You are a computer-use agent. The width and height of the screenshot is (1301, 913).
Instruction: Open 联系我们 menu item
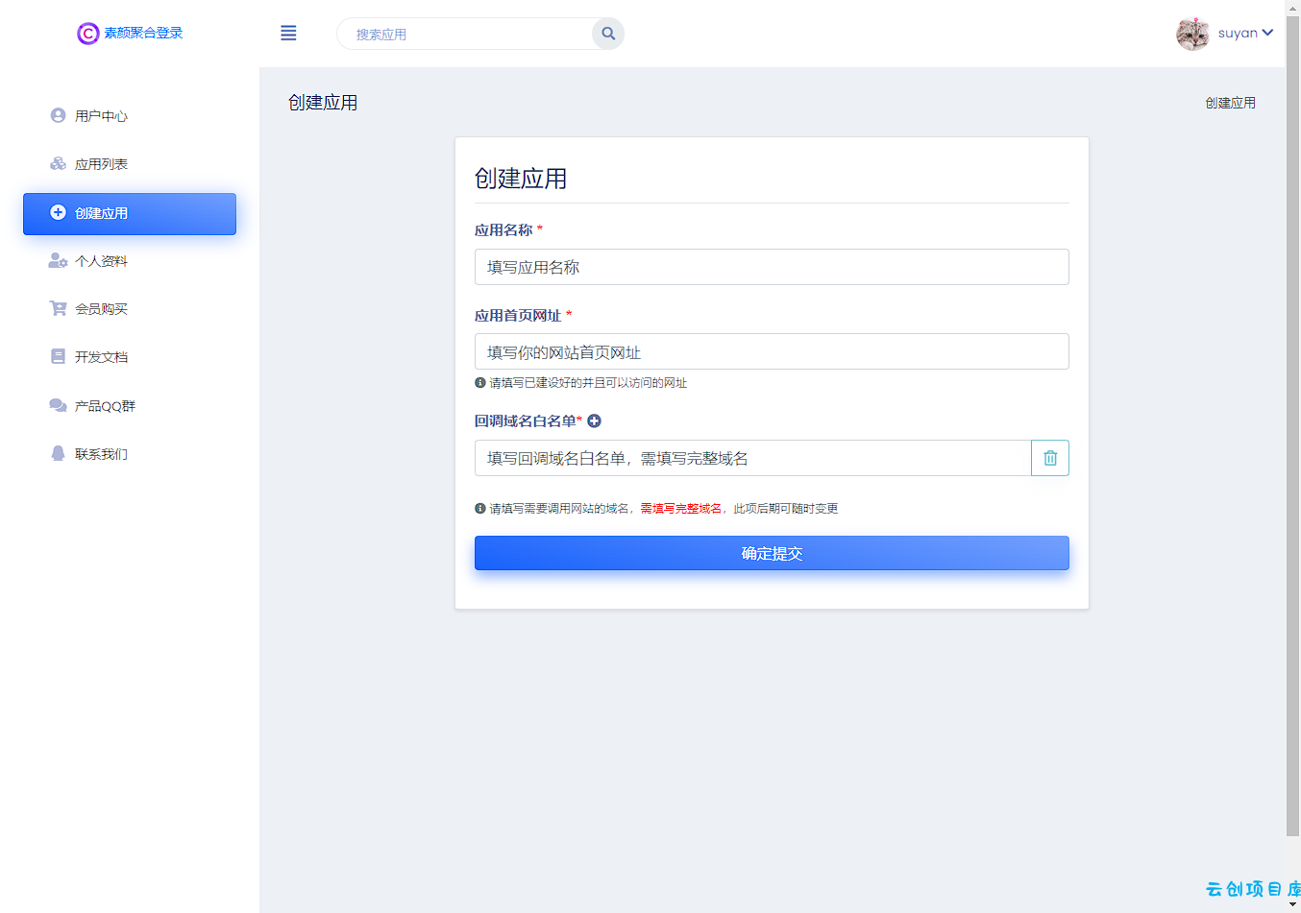pyautogui.click(x=130, y=454)
